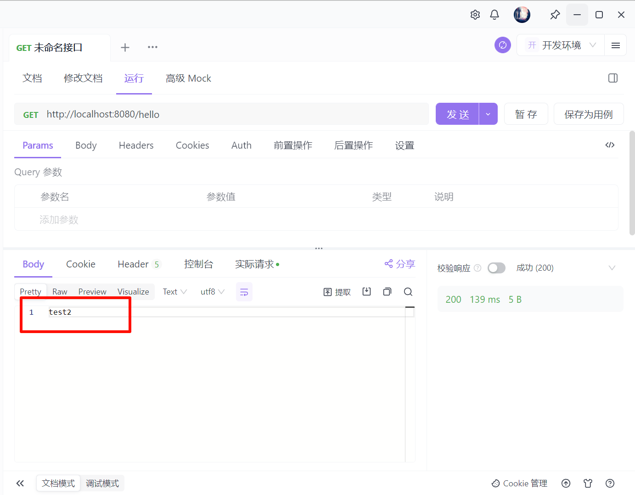
Task: Open the 控制台 console tab
Action: click(199, 264)
